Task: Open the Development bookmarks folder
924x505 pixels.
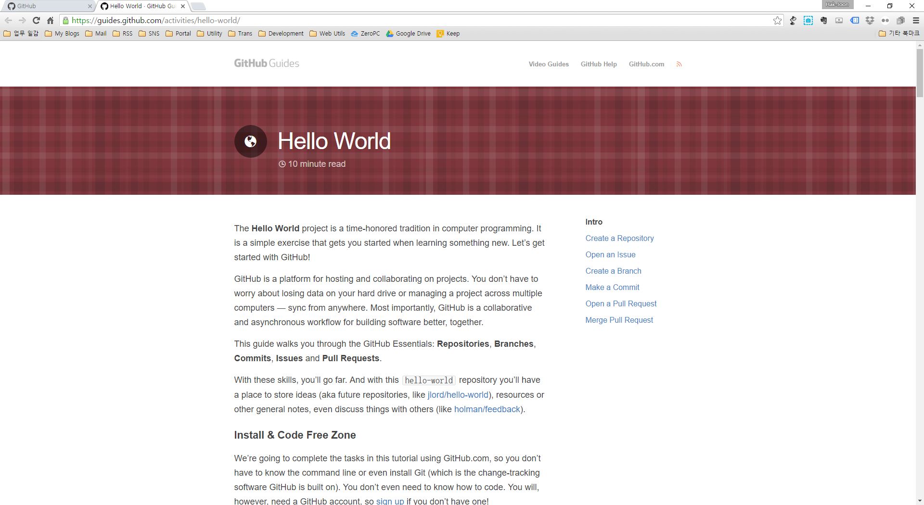Action: point(281,33)
